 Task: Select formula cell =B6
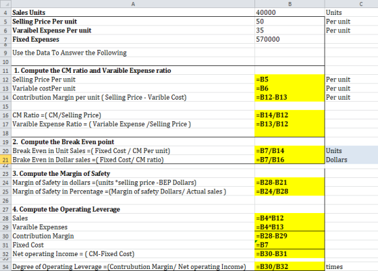pyautogui.click(x=290, y=88)
